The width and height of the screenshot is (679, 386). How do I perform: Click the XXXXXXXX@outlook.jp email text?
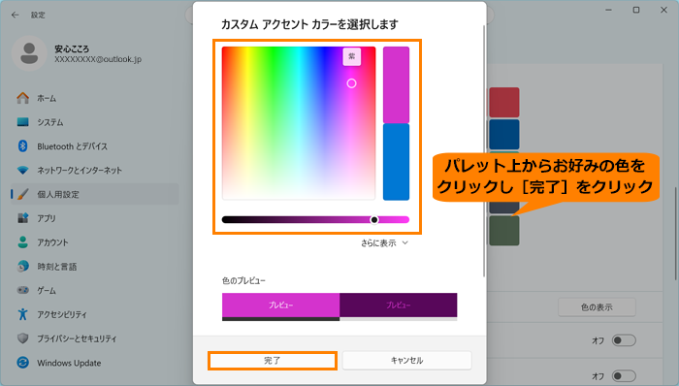pos(98,59)
